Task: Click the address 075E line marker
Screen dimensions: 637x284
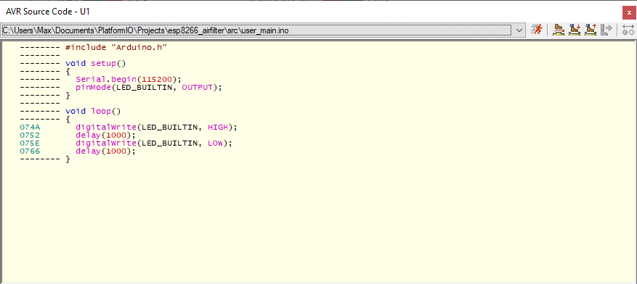Action: point(30,143)
